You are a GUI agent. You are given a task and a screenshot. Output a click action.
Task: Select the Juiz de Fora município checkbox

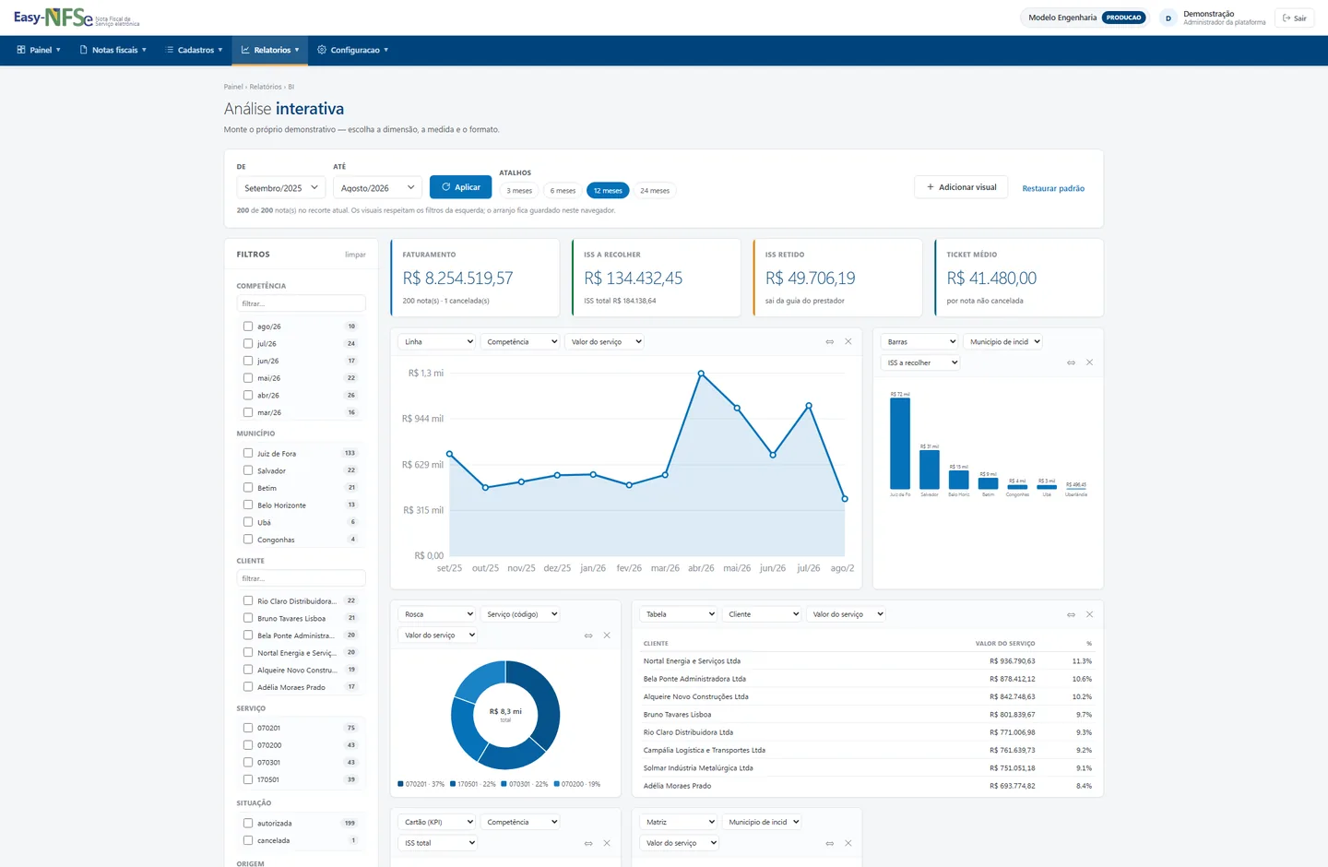248,453
